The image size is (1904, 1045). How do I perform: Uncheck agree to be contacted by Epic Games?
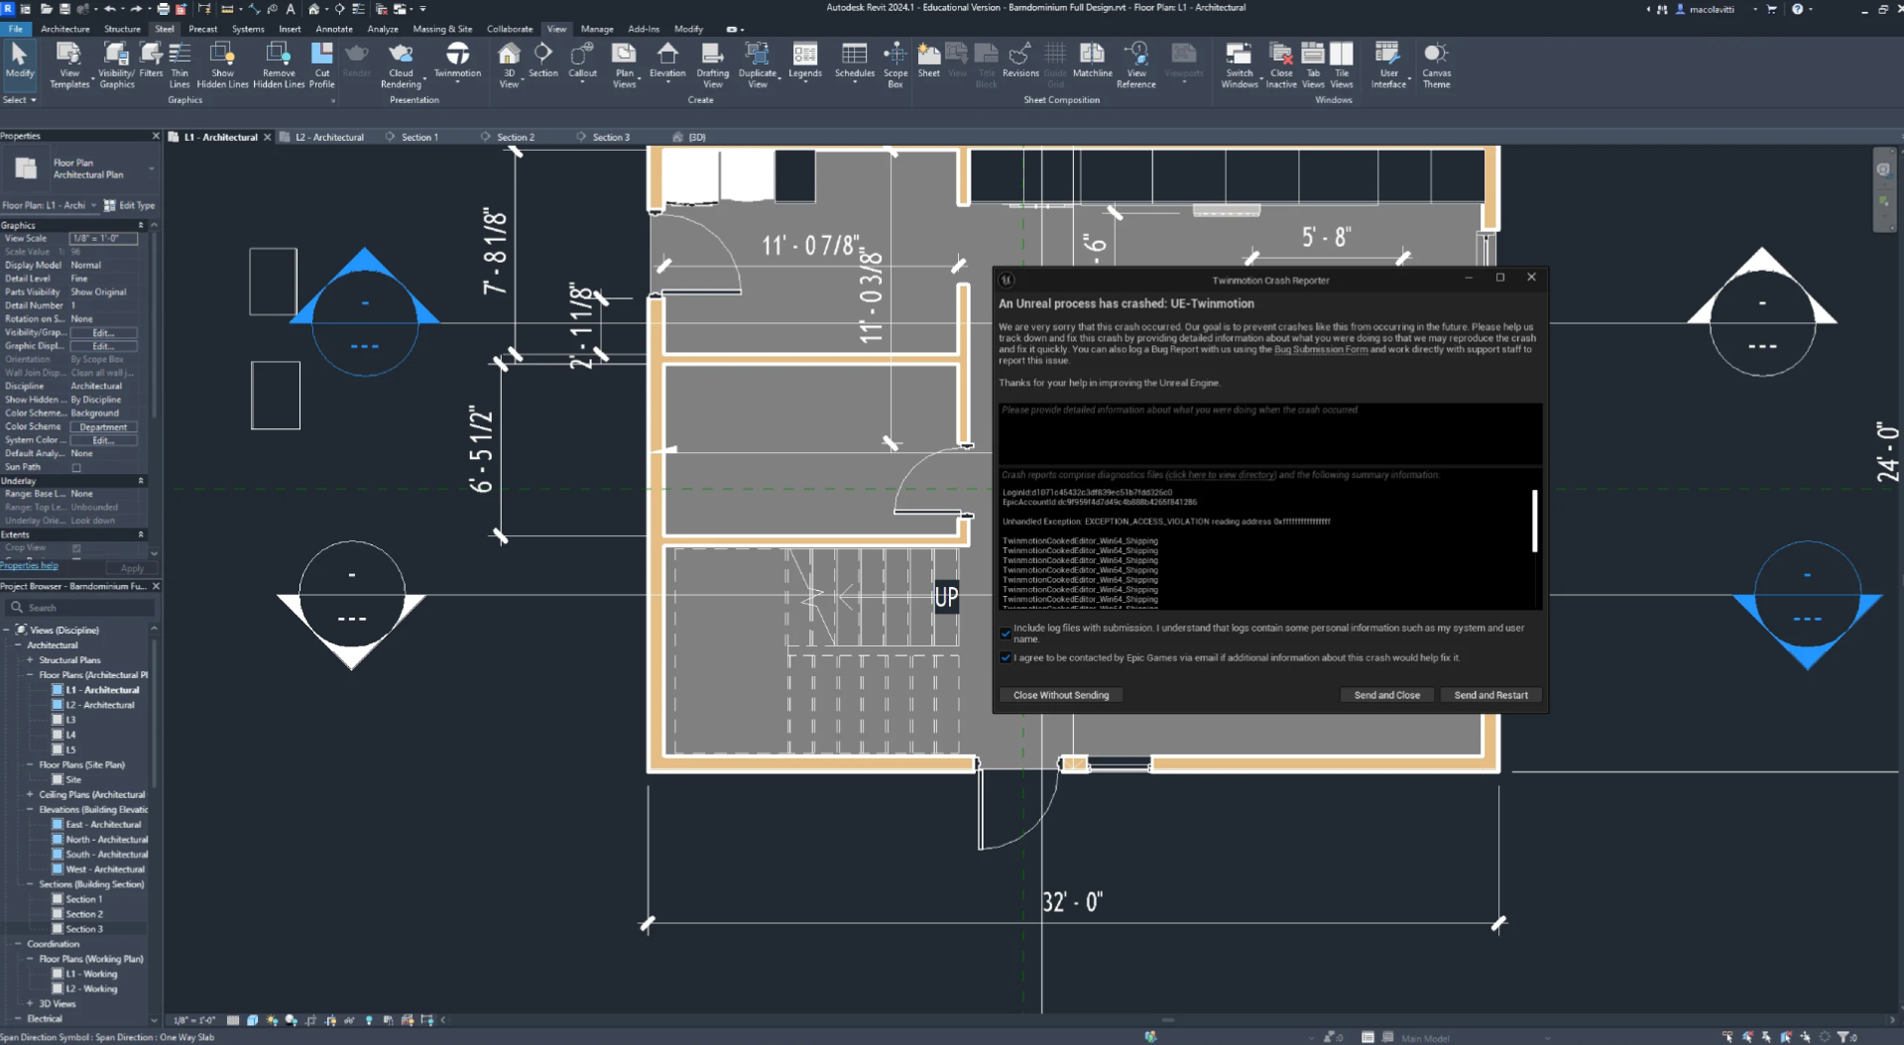(x=1006, y=657)
